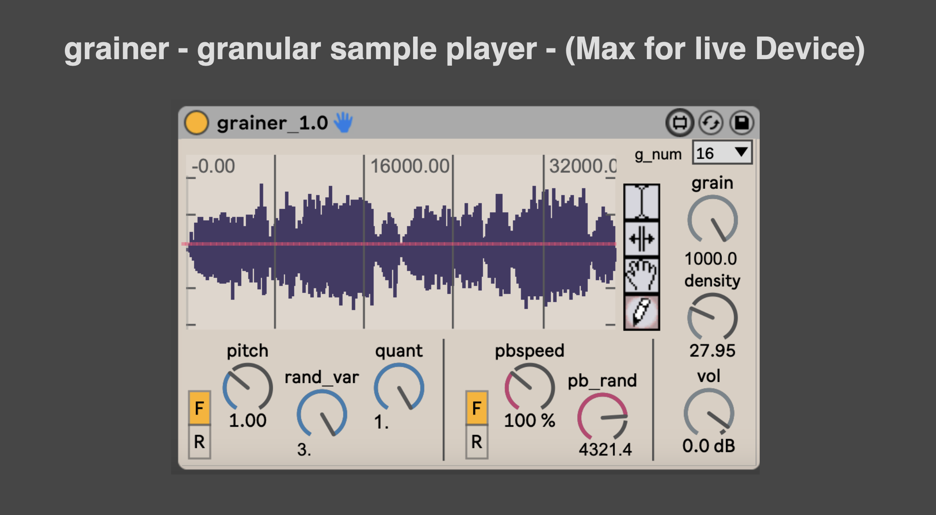936x515 pixels.
Task: Toggle the yellow device activator button
Action: click(x=196, y=123)
